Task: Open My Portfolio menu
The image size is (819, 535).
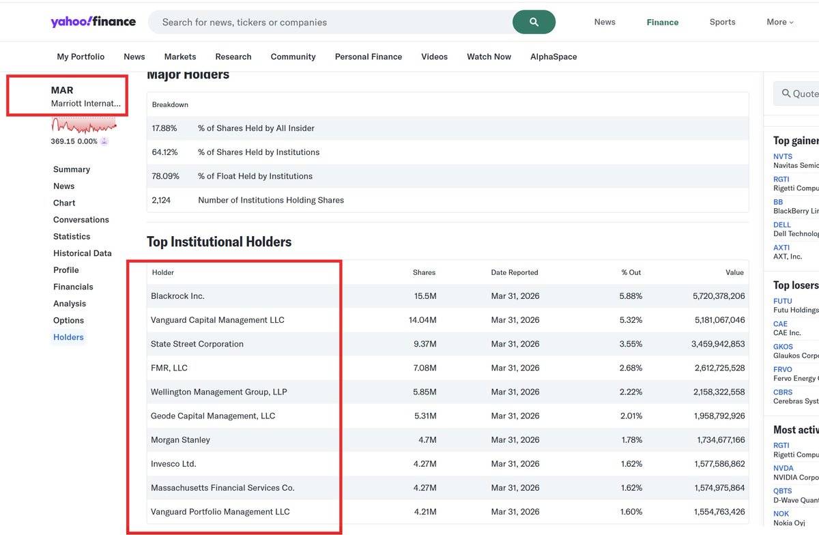Action: 81,57
